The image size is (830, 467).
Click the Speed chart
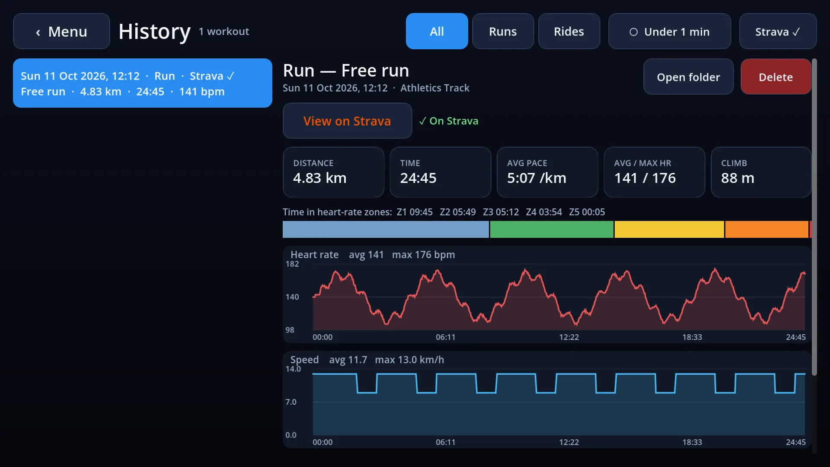[x=547, y=400]
